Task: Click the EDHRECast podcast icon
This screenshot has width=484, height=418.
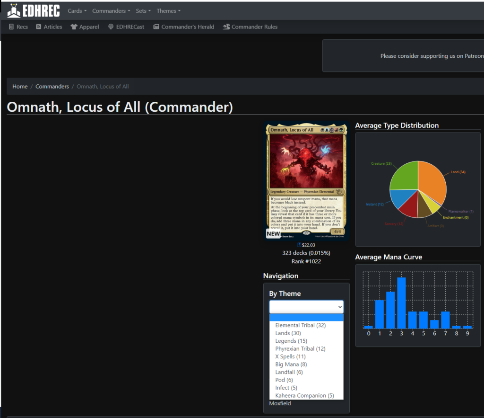Action: (x=111, y=27)
